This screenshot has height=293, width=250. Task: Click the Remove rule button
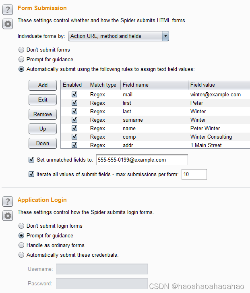click(43, 114)
